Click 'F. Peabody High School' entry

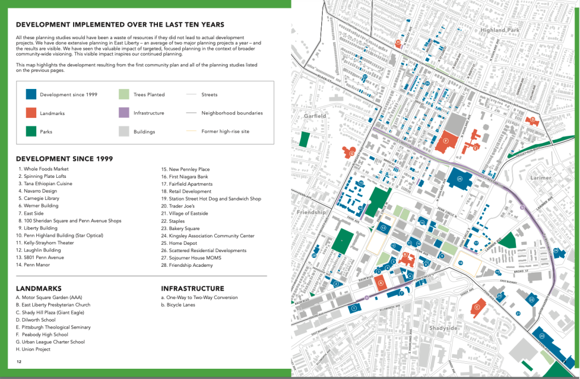coord(42,334)
